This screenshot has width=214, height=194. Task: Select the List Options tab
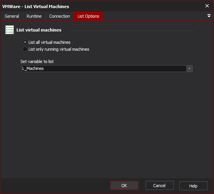tap(88, 16)
